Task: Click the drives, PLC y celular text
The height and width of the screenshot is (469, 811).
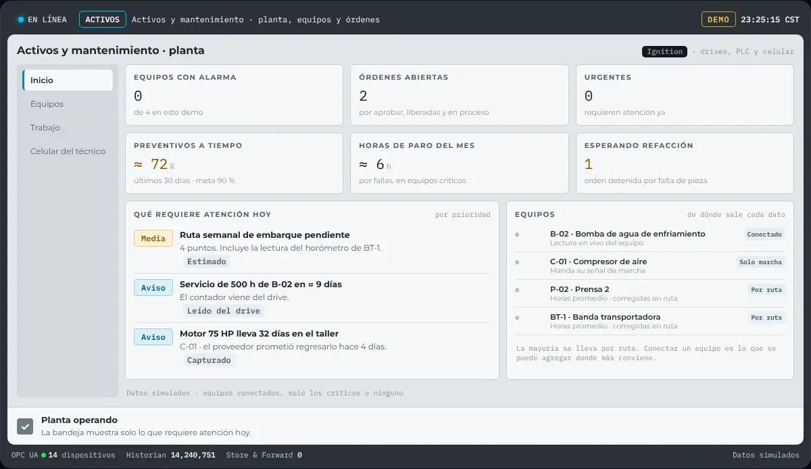Action: pos(747,52)
